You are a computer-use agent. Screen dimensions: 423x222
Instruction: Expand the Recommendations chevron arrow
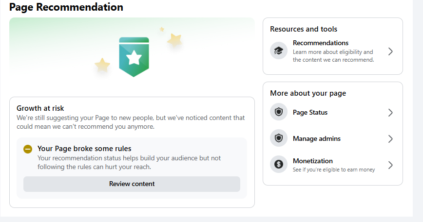(x=390, y=51)
